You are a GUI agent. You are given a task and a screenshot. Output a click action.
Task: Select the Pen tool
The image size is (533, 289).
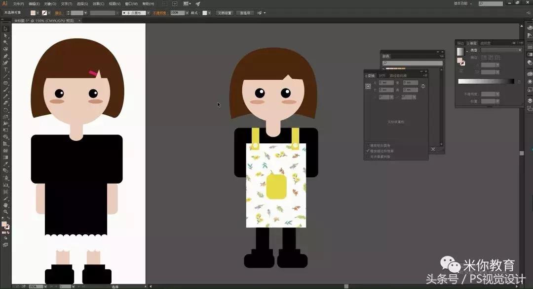tap(5, 56)
